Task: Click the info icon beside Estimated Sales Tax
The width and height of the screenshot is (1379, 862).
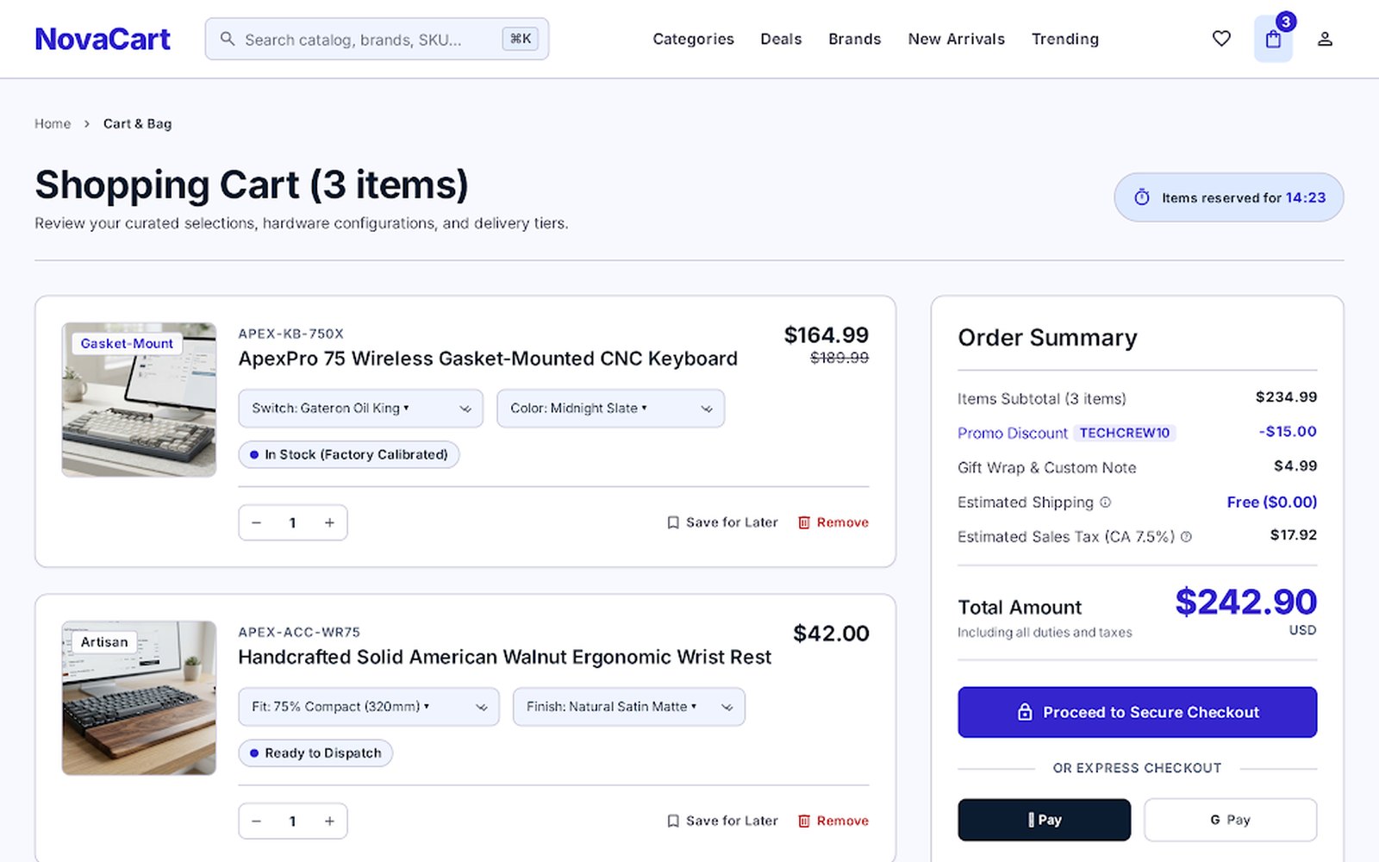Action: tap(1186, 536)
